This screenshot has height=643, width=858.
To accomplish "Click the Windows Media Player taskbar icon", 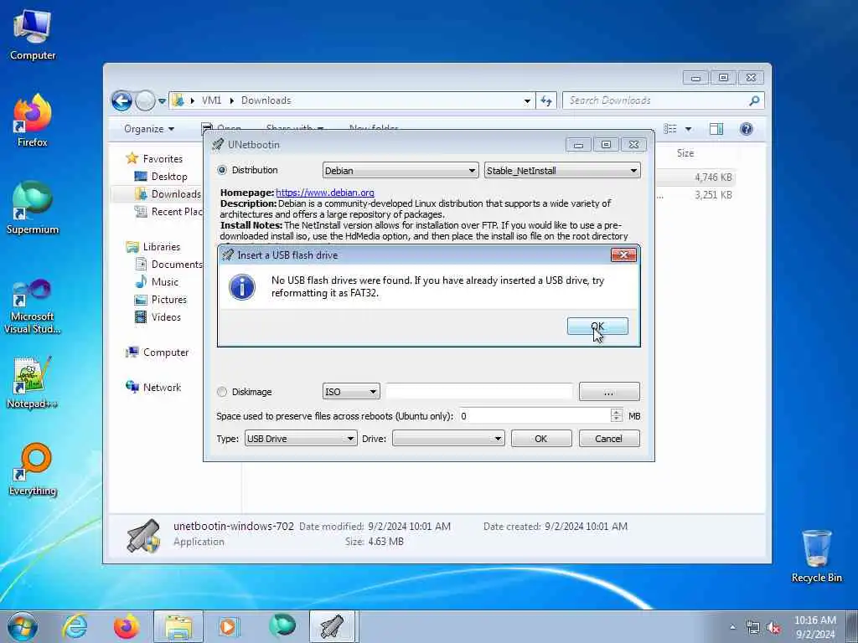I will point(230,626).
